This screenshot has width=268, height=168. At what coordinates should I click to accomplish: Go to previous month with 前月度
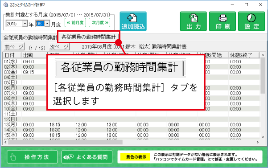(x=75, y=23)
